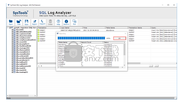Uncheck the dbo.fueldetail(14) checkbox
The image size is (184, 104).
click(x=12, y=46)
